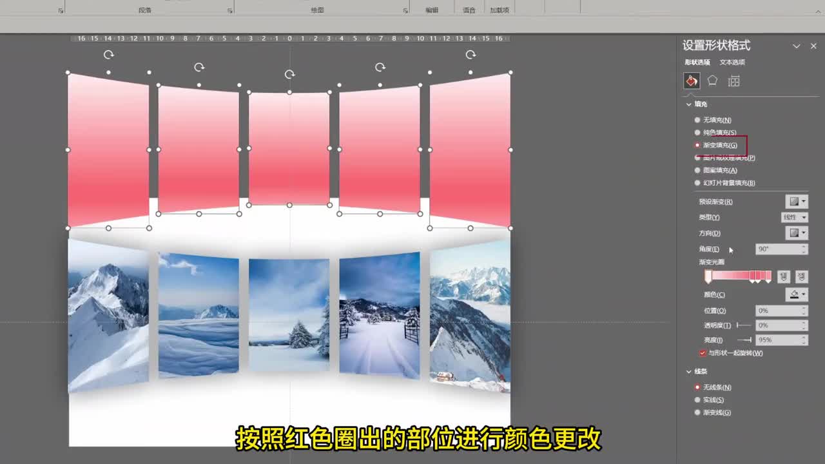Add a gradient stop using the add icon
Screen dimensions: 825x464
[784, 276]
